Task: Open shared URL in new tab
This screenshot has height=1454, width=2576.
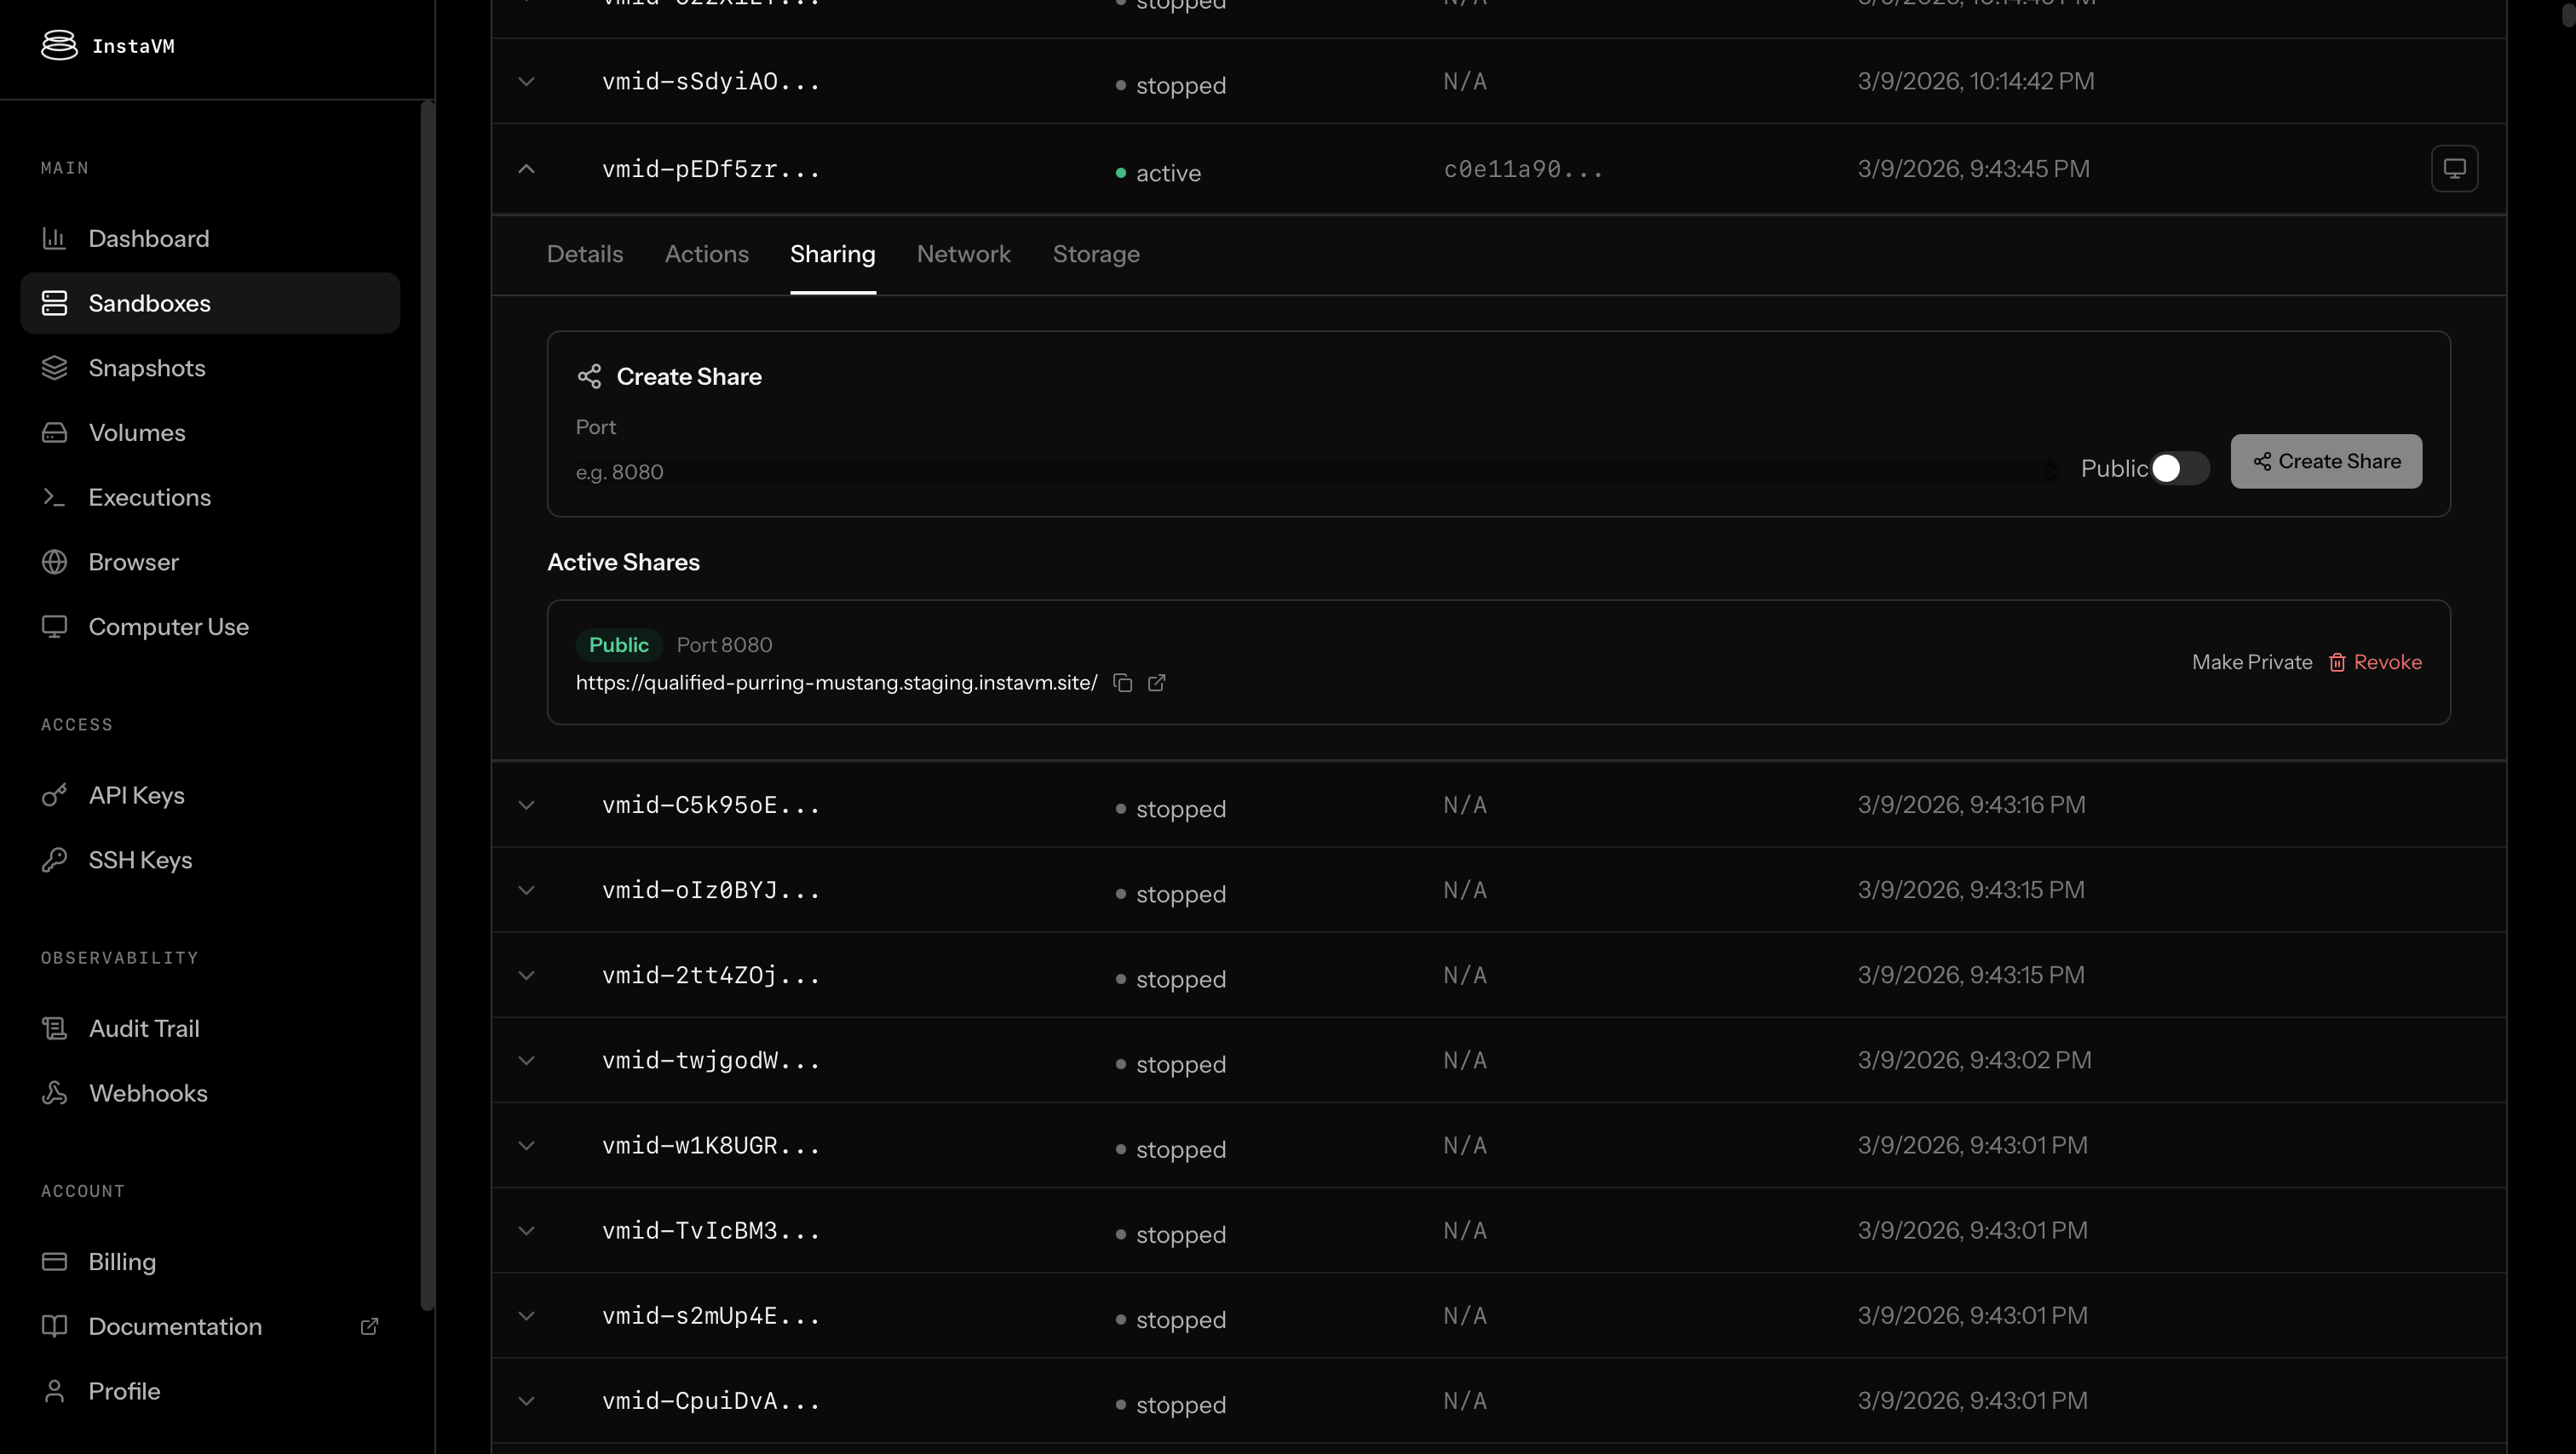Action: click(x=1157, y=683)
